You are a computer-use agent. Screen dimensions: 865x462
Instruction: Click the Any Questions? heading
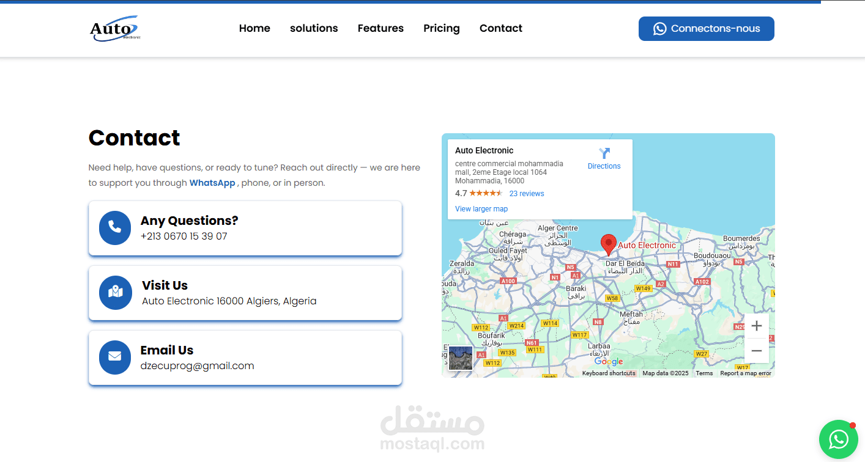click(x=189, y=221)
